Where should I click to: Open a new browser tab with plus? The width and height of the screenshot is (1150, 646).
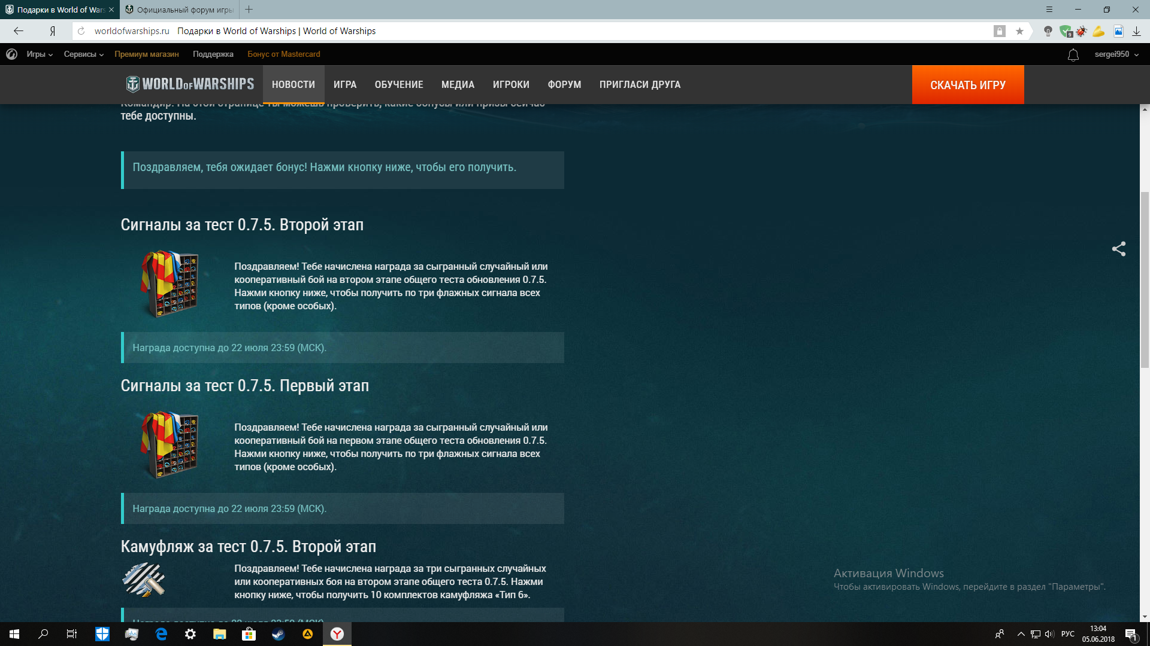249,10
